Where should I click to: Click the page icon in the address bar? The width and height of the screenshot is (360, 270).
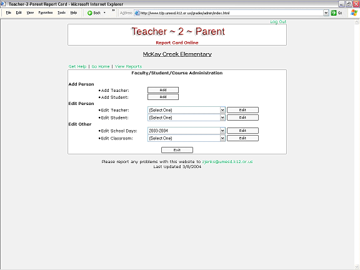point(137,13)
